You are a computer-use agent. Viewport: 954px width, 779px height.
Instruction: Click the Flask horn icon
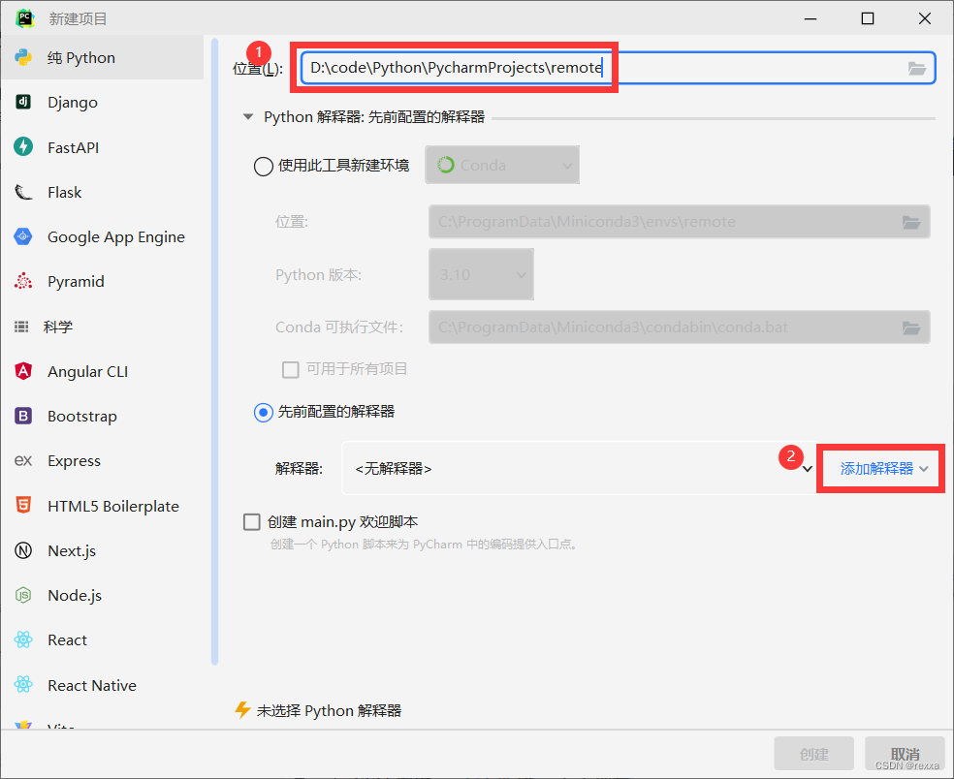point(23,192)
